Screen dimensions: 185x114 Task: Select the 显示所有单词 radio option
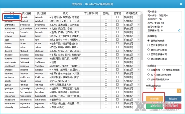click(149, 41)
